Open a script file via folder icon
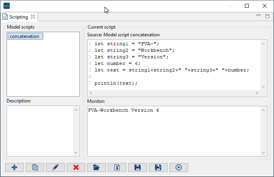This screenshot has height=177, width=274. [97, 167]
